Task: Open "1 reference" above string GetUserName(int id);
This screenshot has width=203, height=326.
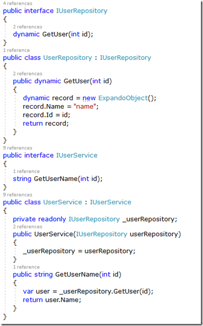Action: coord(26,171)
